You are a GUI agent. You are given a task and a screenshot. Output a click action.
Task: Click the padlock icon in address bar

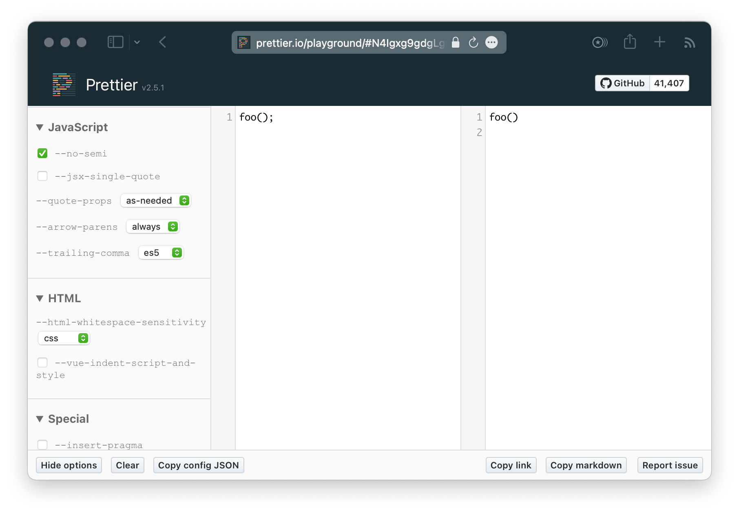pyautogui.click(x=456, y=42)
